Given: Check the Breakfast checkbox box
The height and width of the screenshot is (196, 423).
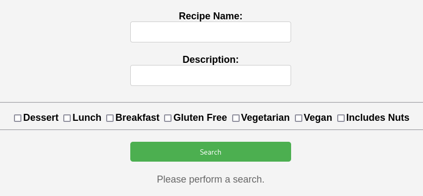Looking at the screenshot, I should [110, 118].
